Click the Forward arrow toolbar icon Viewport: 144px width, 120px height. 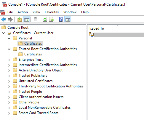tap(10, 19)
